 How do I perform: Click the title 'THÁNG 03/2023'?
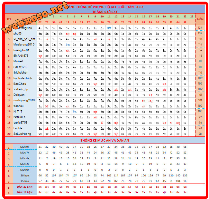(105, 12)
